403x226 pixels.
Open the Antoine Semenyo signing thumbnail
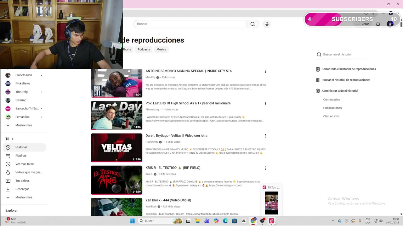(116, 83)
